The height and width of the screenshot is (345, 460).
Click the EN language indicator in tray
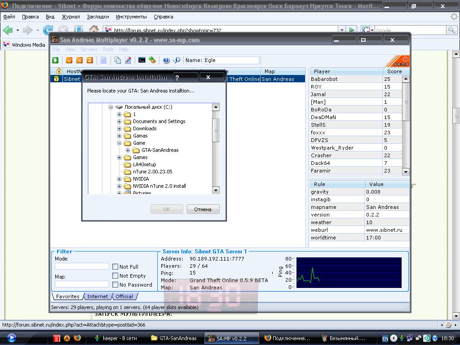click(x=385, y=338)
